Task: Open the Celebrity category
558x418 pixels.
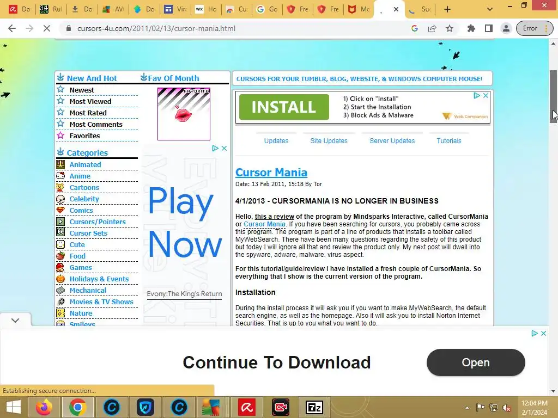Action: tap(84, 199)
